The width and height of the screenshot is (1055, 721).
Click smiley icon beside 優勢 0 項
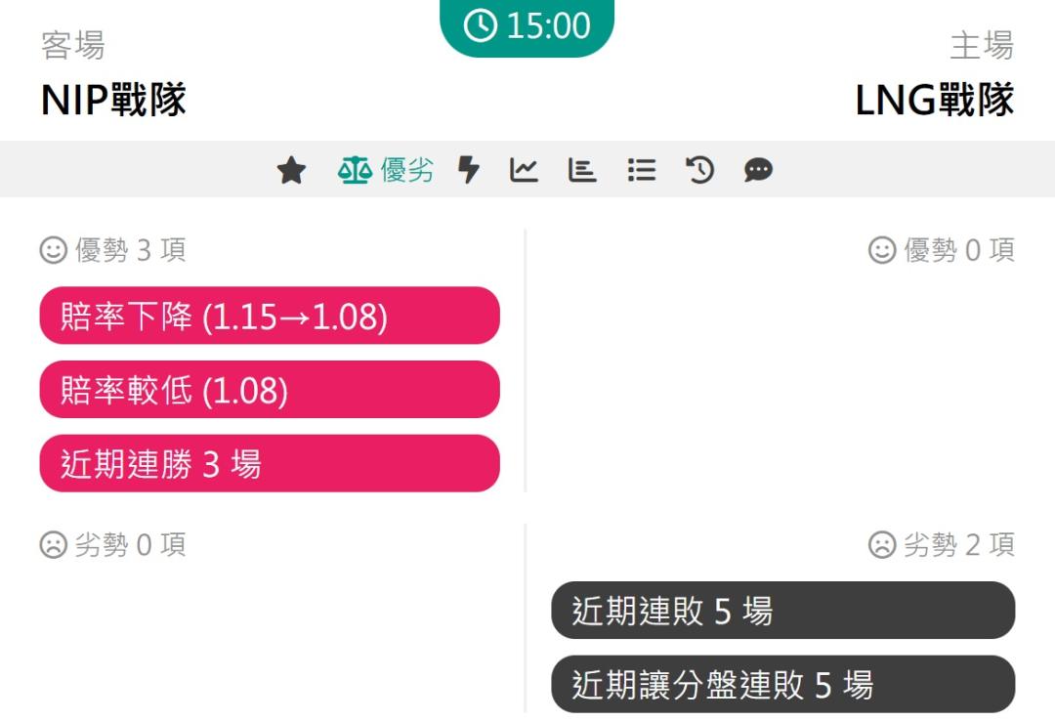pyautogui.click(x=882, y=250)
